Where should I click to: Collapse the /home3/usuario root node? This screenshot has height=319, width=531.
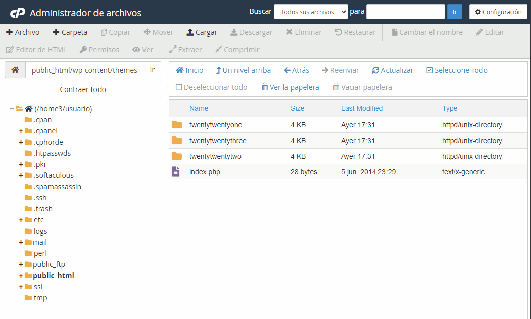[12, 109]
